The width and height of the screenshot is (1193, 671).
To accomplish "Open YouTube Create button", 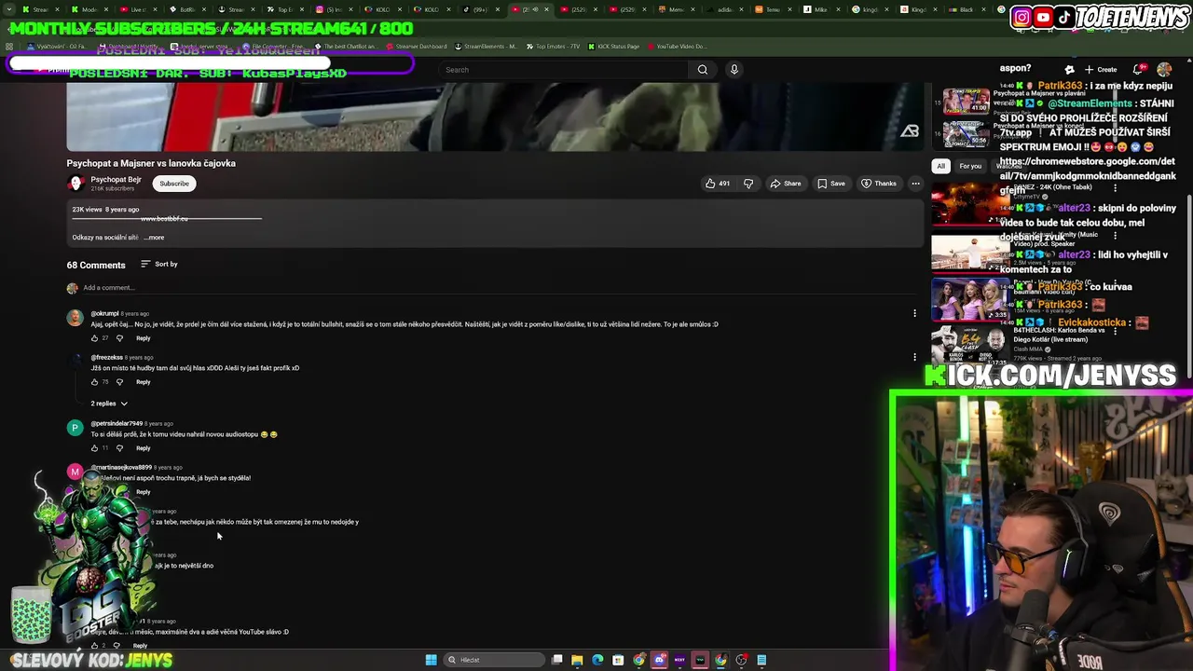I will (x=1101, y=70).
